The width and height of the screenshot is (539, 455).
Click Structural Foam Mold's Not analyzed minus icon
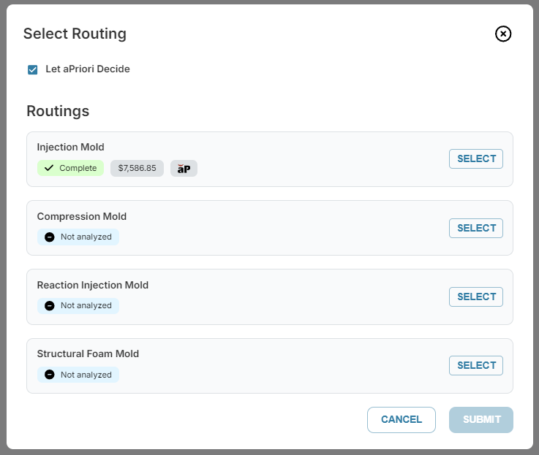click(x=50, y=375)
